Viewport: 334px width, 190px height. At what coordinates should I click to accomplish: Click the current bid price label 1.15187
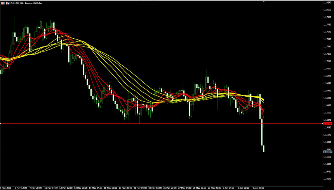click(328, 152)
